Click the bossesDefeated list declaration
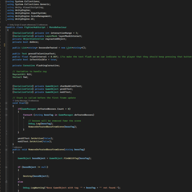The image size is (192, 192). (49, 48)
